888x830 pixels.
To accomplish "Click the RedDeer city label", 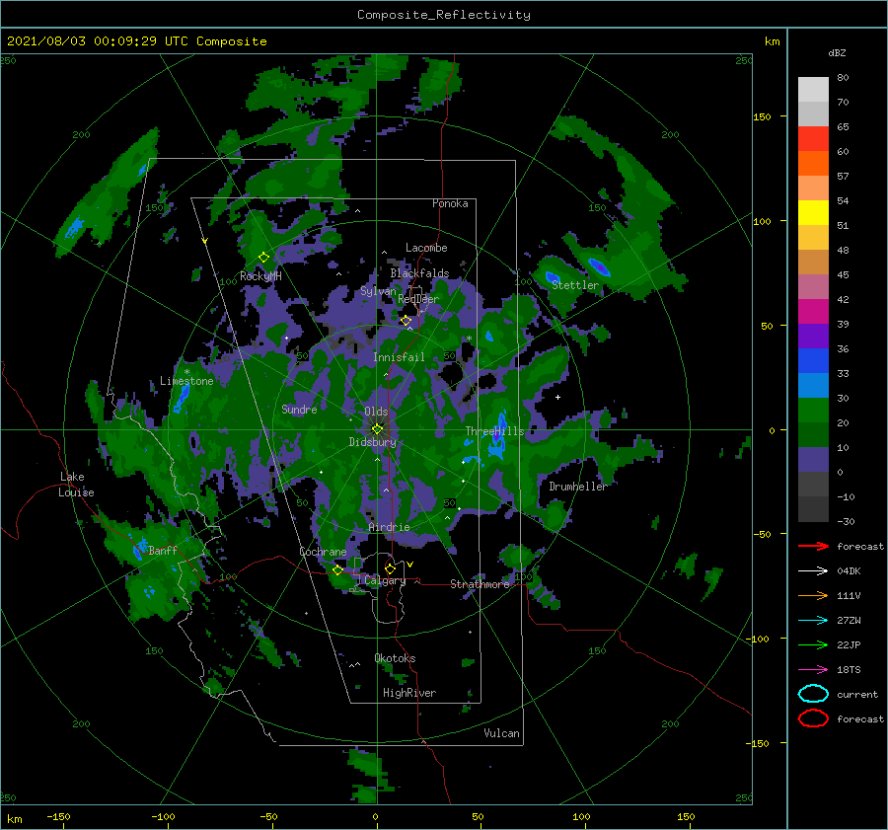I will [x=418, y=299].
